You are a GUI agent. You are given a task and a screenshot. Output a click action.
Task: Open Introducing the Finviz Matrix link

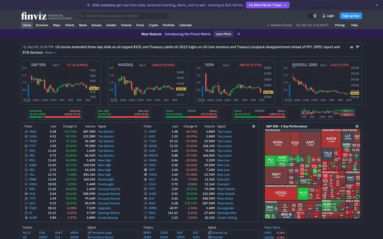click(188, 34)
